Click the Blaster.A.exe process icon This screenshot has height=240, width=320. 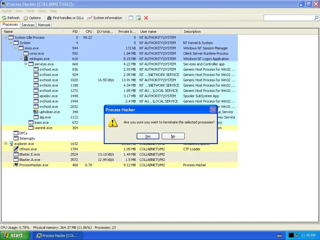tap(16, 159)
